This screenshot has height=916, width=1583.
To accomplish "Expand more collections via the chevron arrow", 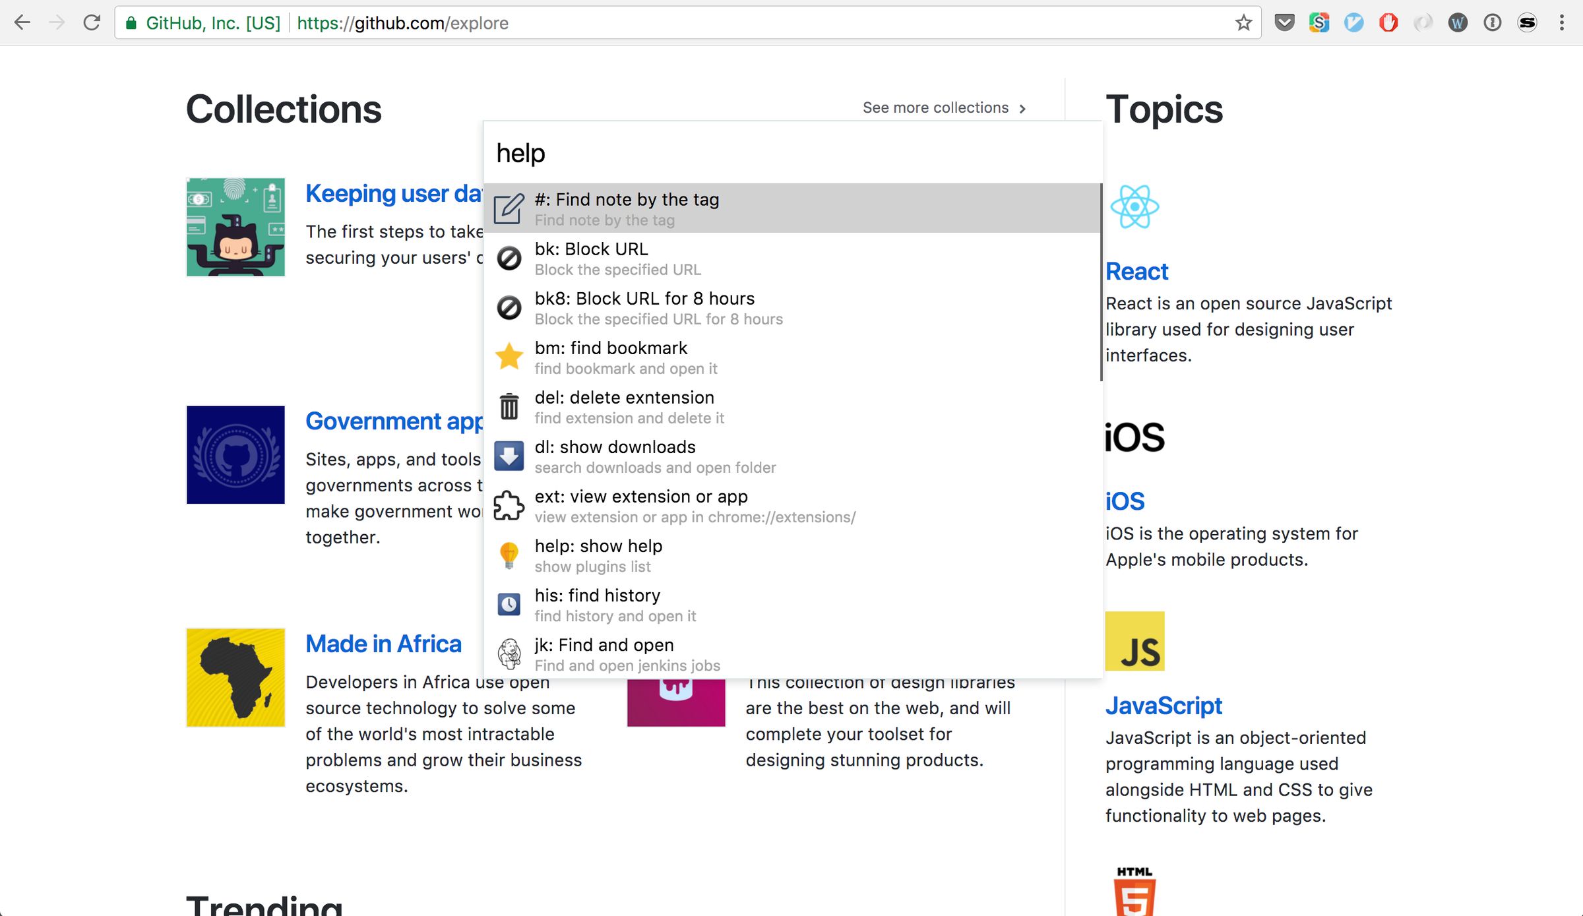I will point(1023,109).
